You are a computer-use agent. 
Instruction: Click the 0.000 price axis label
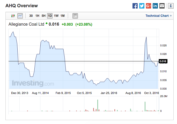coord(163,89)
